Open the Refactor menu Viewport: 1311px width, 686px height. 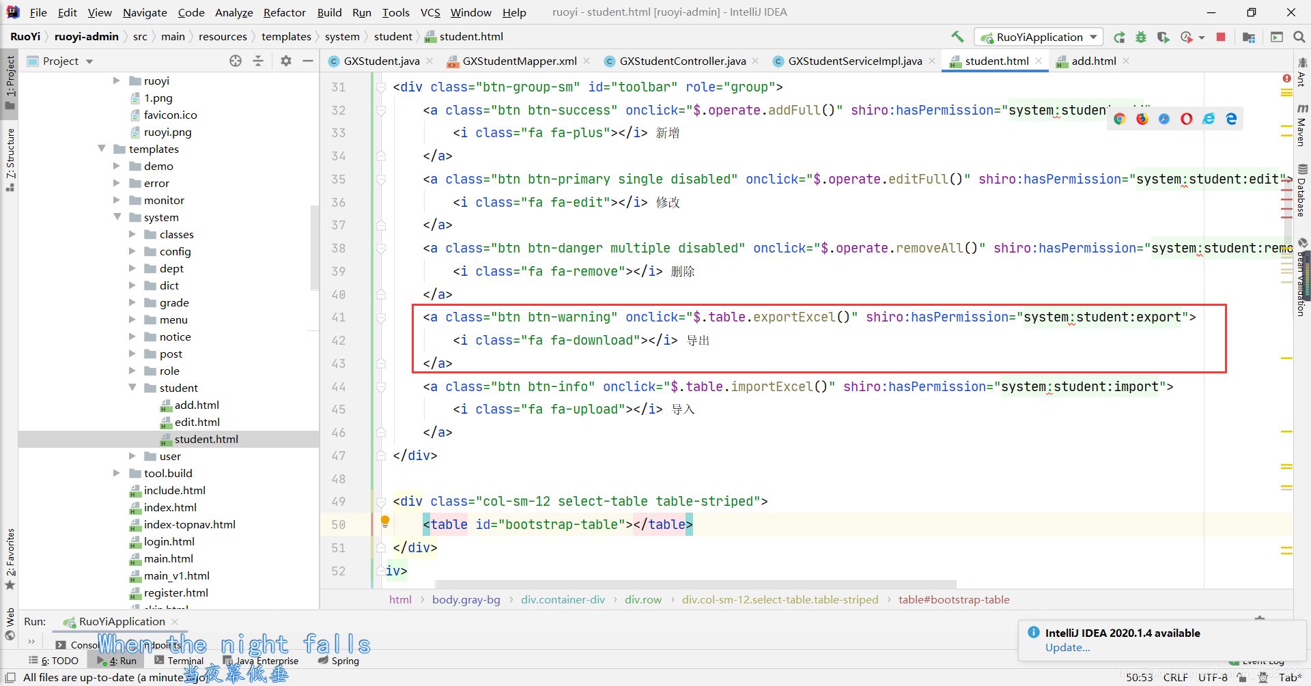[285, 12]
